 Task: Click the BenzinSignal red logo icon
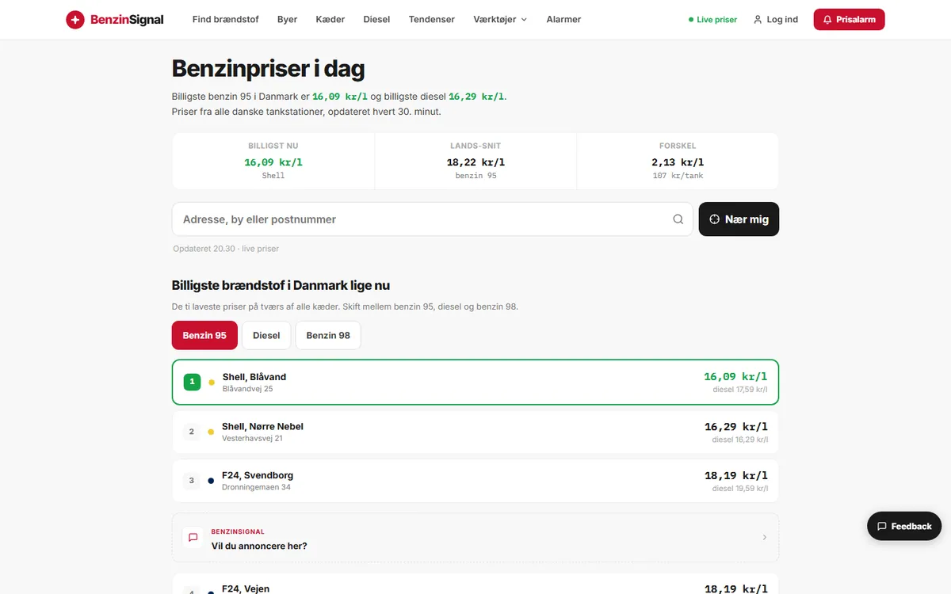(x=75, y=20)
